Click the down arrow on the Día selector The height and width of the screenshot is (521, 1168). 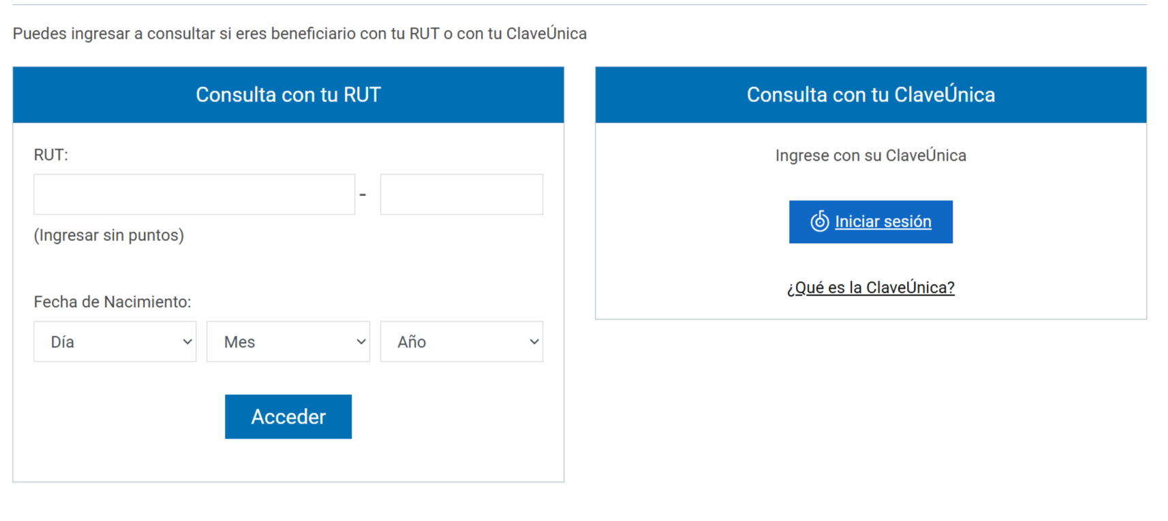pyautogui.click(x=187, y=342)
